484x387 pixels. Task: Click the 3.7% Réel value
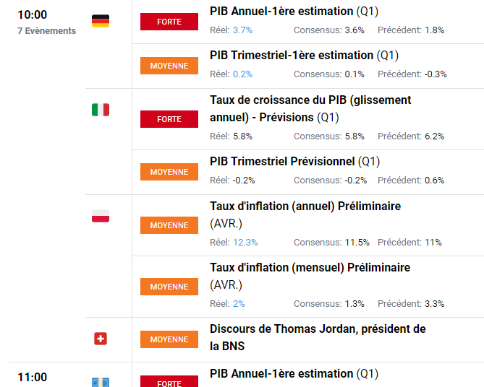click(242, 30)
